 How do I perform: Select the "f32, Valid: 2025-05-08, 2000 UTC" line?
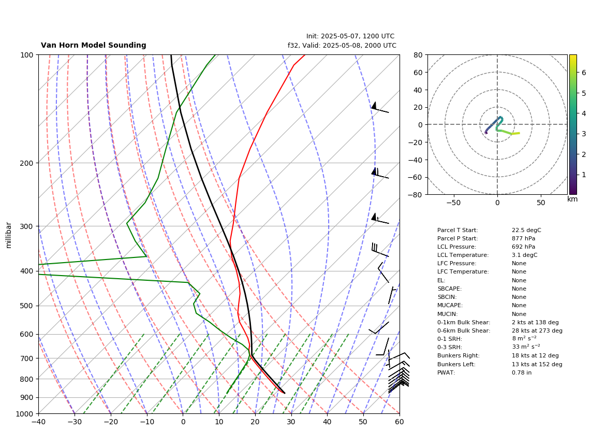tap(342, 46)
